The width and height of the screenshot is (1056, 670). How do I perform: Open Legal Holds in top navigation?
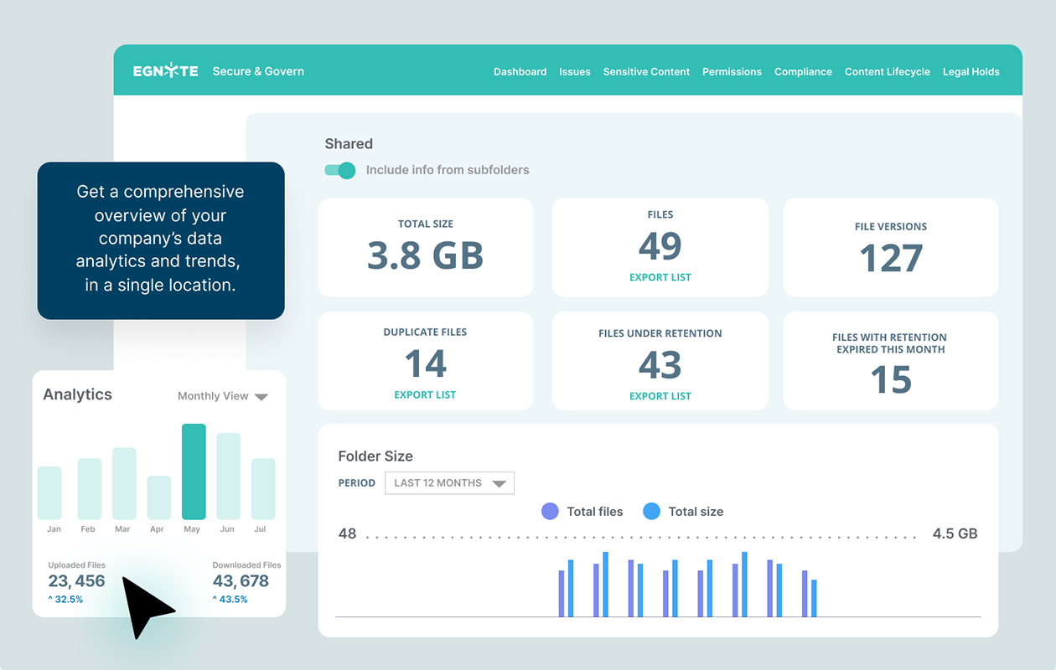(x=971, y=72)
